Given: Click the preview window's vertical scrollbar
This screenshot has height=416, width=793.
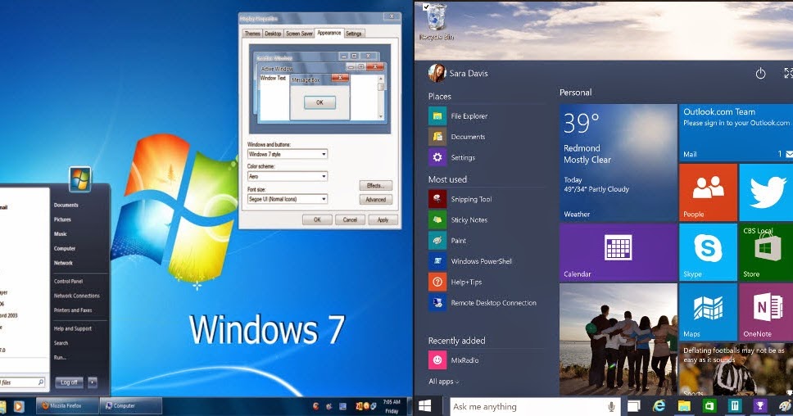Looking at the screenshot, I should pos(381,97).
